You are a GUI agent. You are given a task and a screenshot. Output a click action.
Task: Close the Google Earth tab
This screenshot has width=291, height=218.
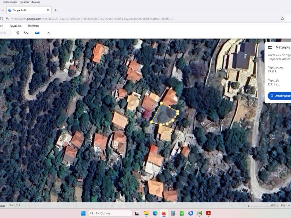(x=48, y=10)
